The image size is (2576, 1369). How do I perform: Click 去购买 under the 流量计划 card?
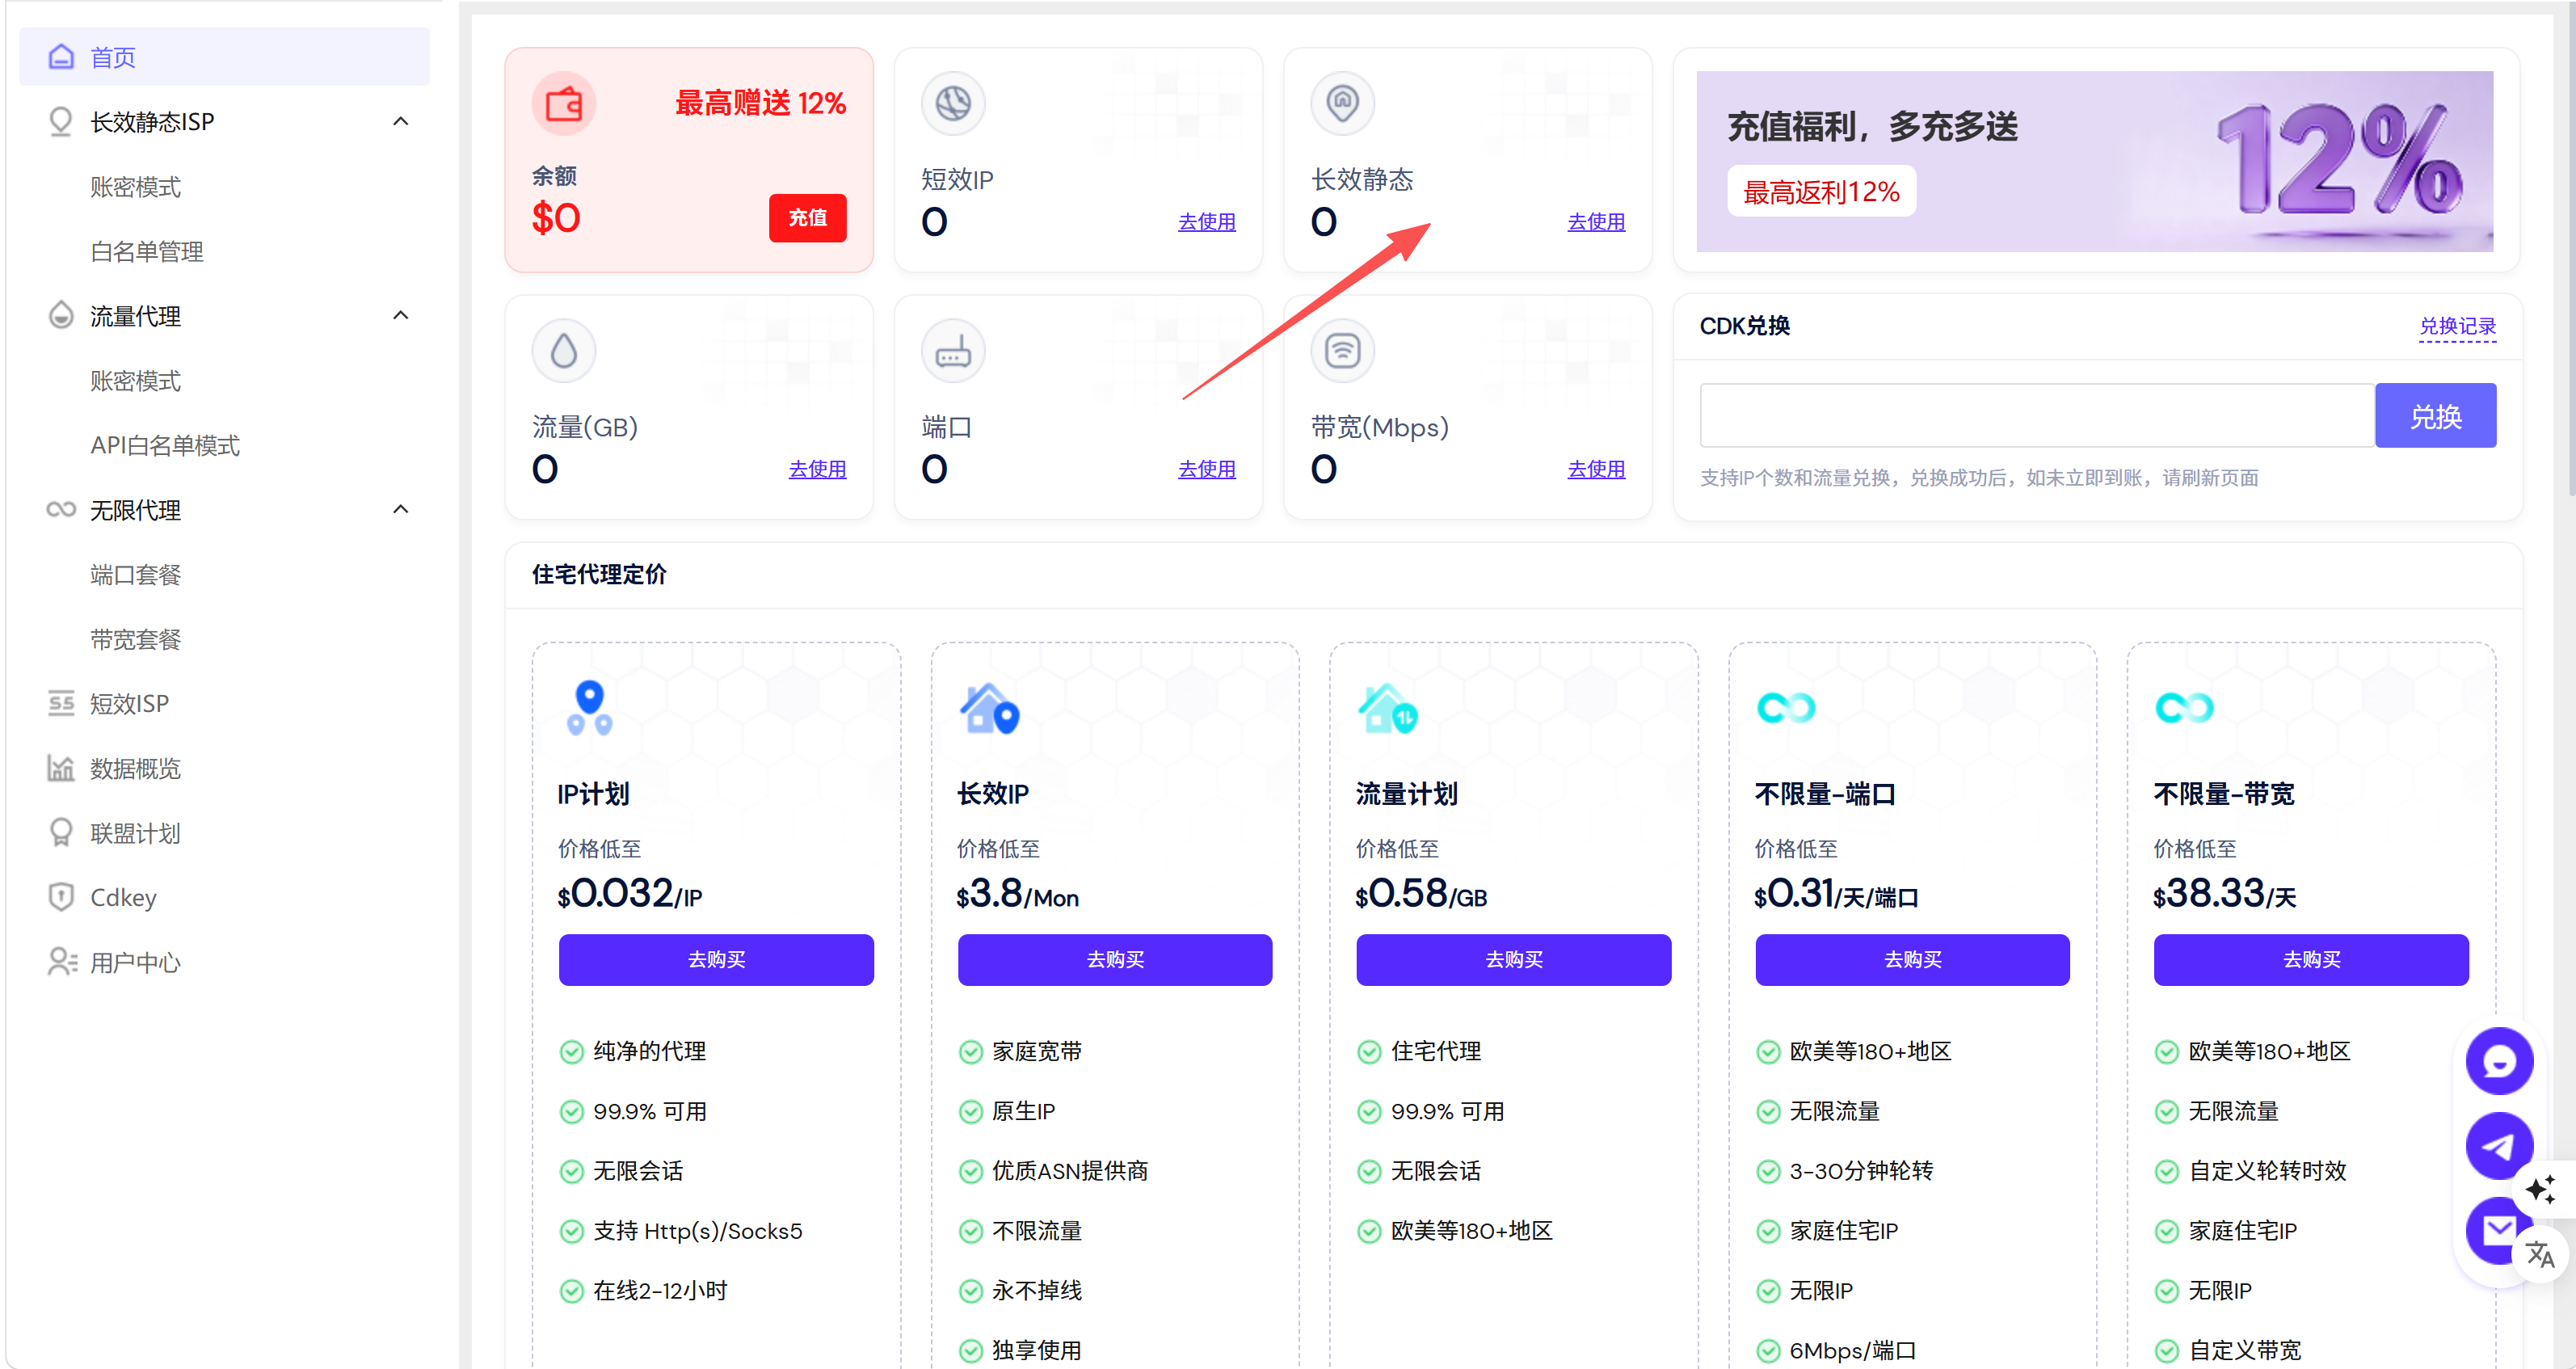click(1513, 959)
